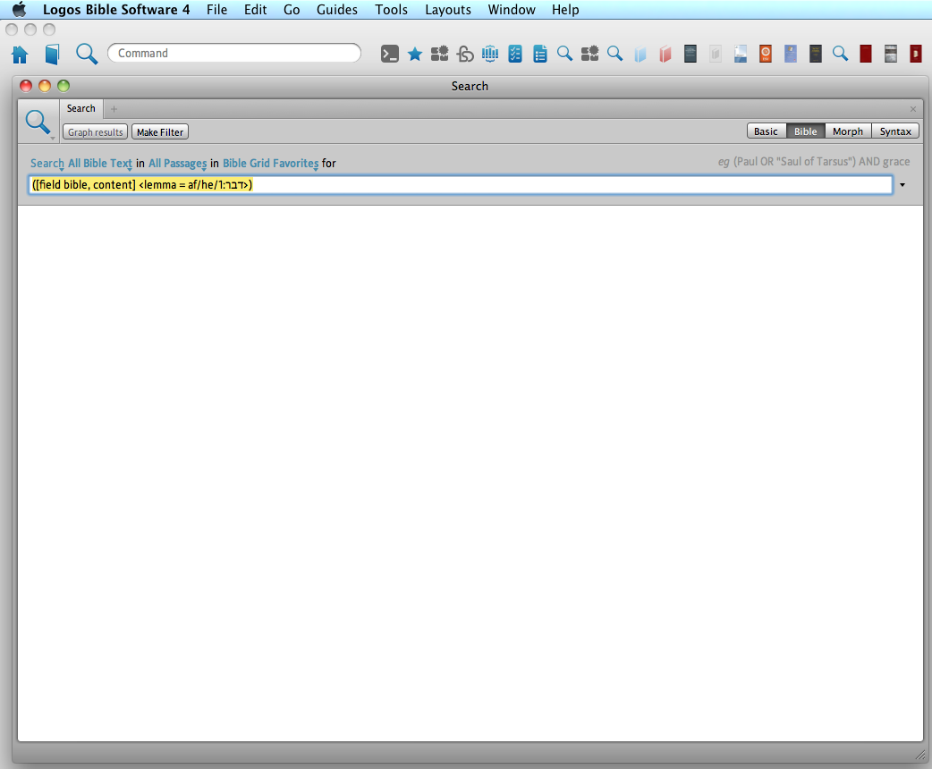Expand the All Passages range dropdown
This screenshot has width=932, height=769.
tap(178, 164)
